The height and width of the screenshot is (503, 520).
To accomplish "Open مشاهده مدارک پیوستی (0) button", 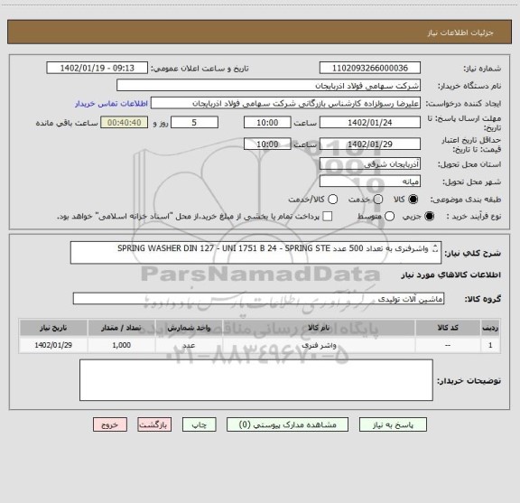I will pyautogui.click(x=287, y=424).
